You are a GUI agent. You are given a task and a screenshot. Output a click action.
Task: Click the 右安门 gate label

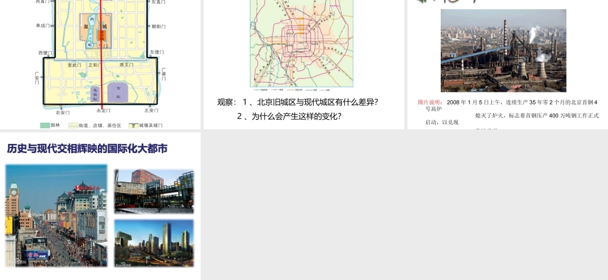[63, 113]
